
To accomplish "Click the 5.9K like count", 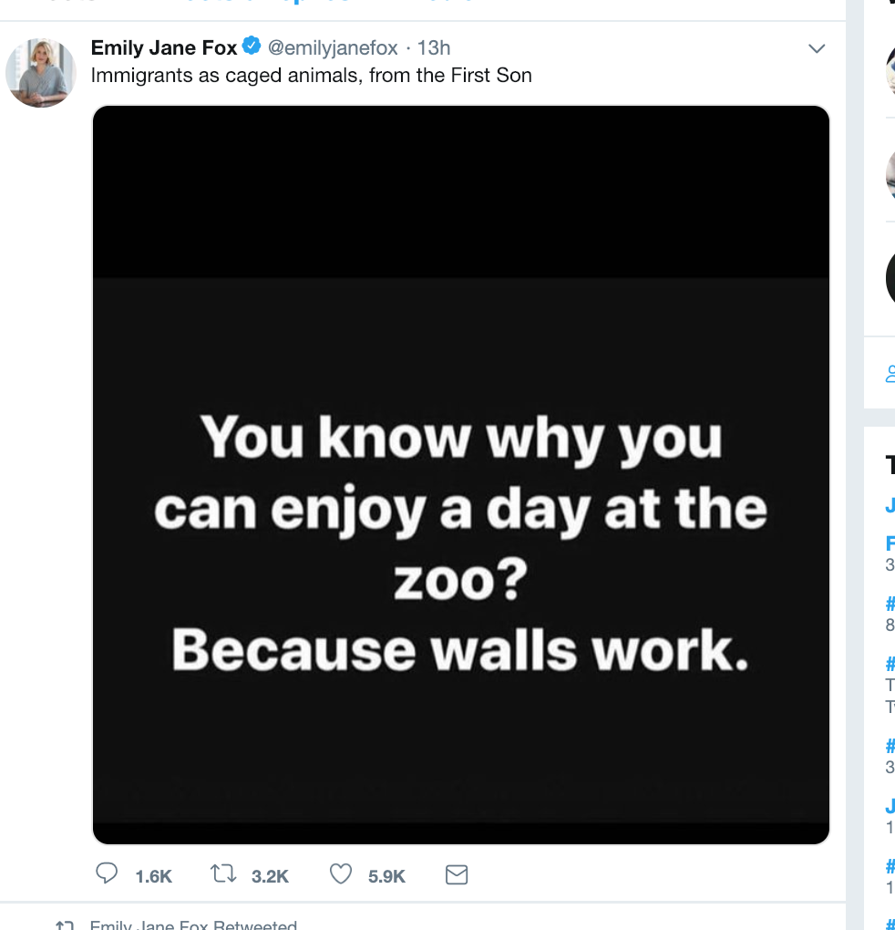I will click(x=386, y=875).
